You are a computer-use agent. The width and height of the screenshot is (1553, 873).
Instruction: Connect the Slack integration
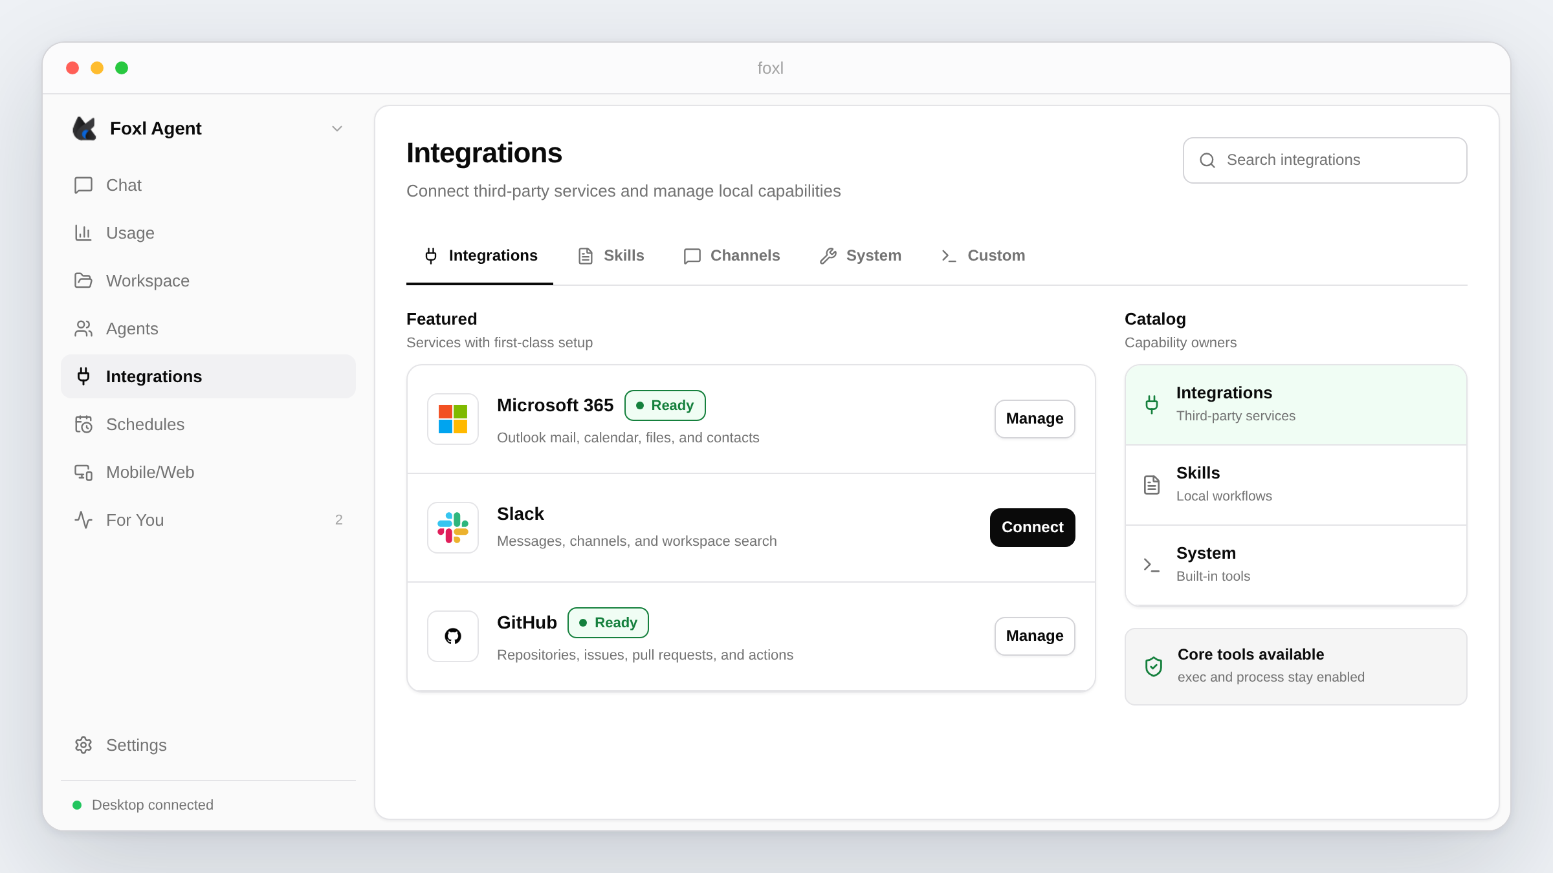click(1033, 528)
